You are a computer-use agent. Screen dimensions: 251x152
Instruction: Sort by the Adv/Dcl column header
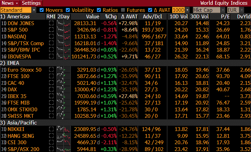[152, 17]
